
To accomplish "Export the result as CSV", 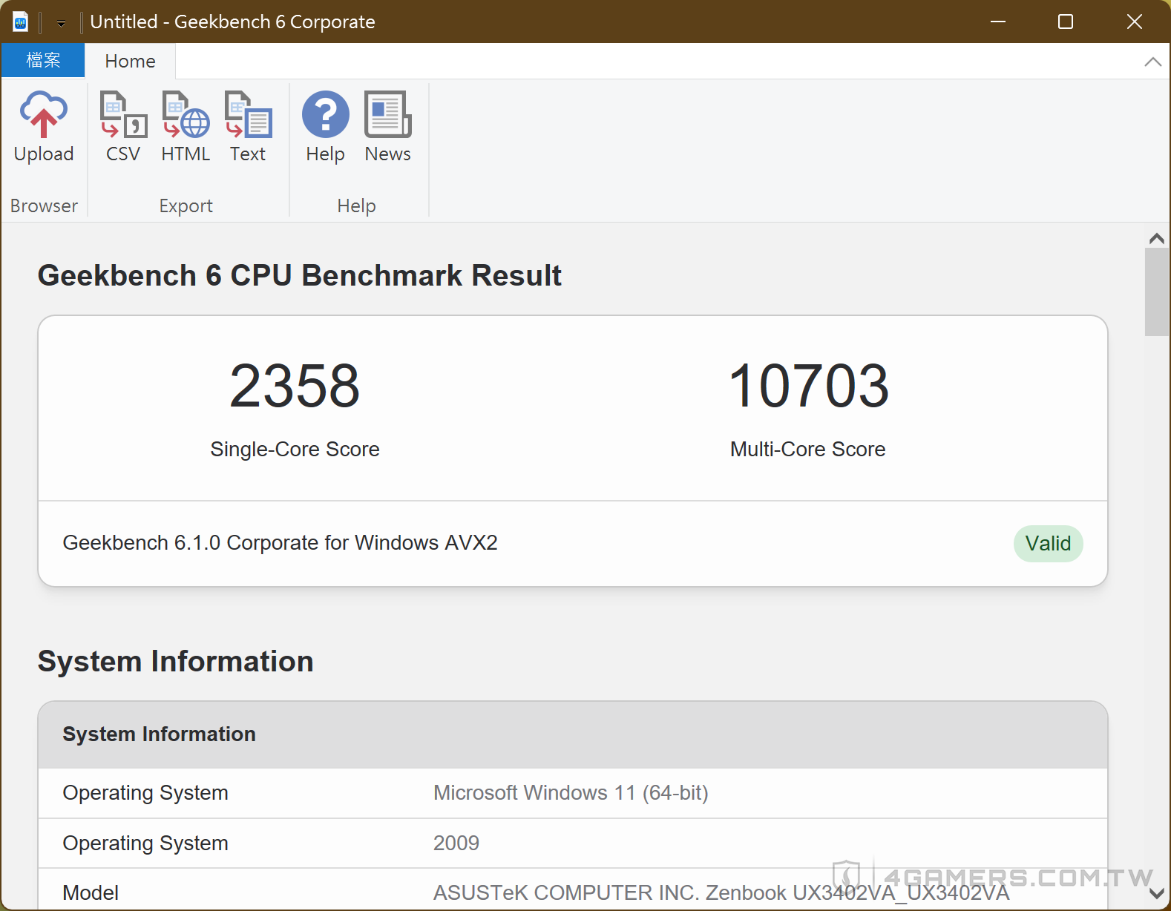I will (123, 127).
